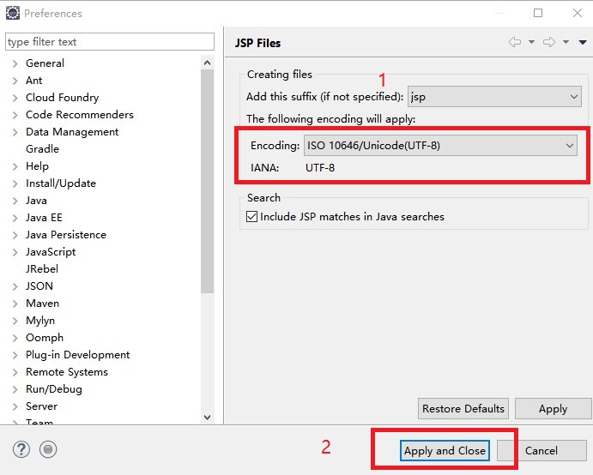Select Gradle in the preferences tree
The height and width of the screenshot is (475, 593).
tap(42, 149)
